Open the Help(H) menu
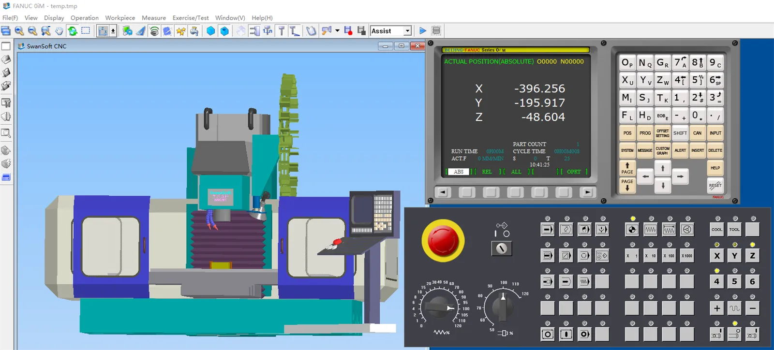 point(262,18)
